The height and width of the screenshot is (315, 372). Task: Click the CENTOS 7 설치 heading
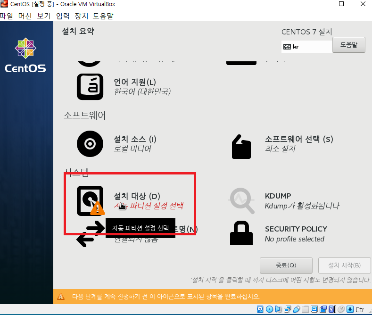(306, 32)
